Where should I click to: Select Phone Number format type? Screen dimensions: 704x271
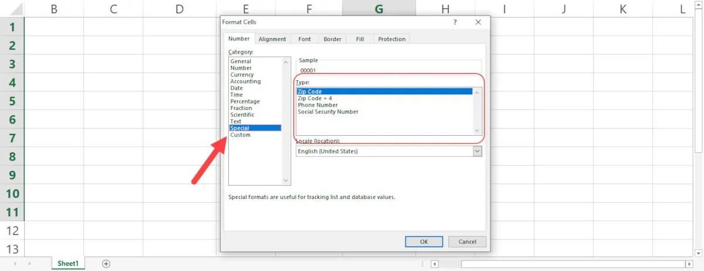click(x=317, y=105)
